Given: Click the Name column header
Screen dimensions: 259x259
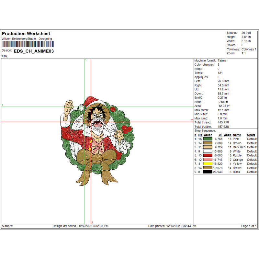Looking at the screenshot, I should (237, 135).
